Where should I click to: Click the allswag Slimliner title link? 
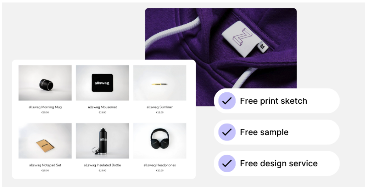(x=160, y=107)
